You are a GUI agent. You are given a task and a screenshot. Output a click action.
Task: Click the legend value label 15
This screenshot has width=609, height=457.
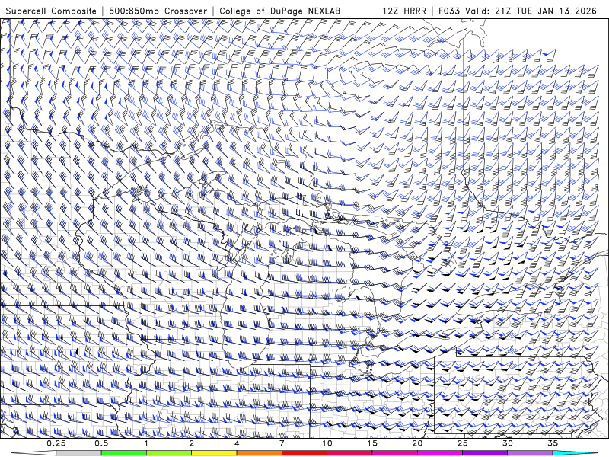tap(372, 443)
